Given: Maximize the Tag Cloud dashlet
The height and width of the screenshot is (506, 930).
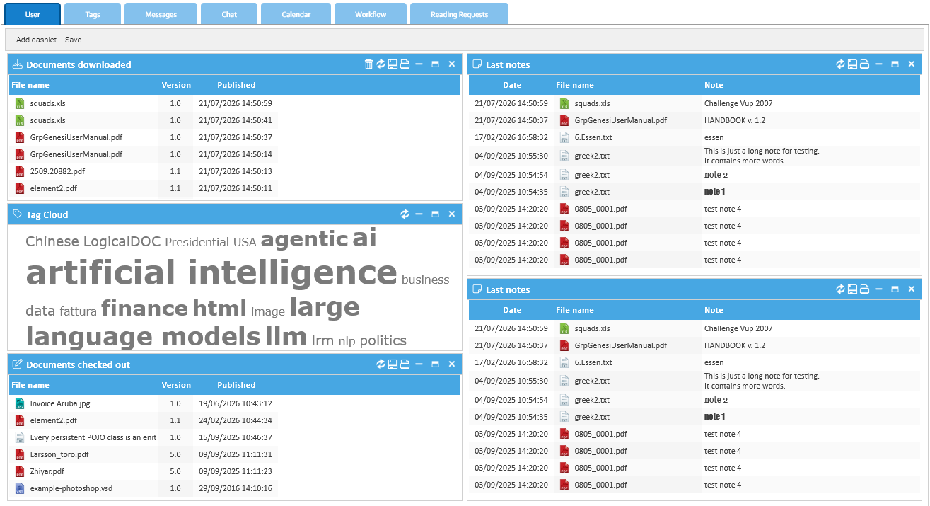Looking at the screenshot, I should point(435,214).
